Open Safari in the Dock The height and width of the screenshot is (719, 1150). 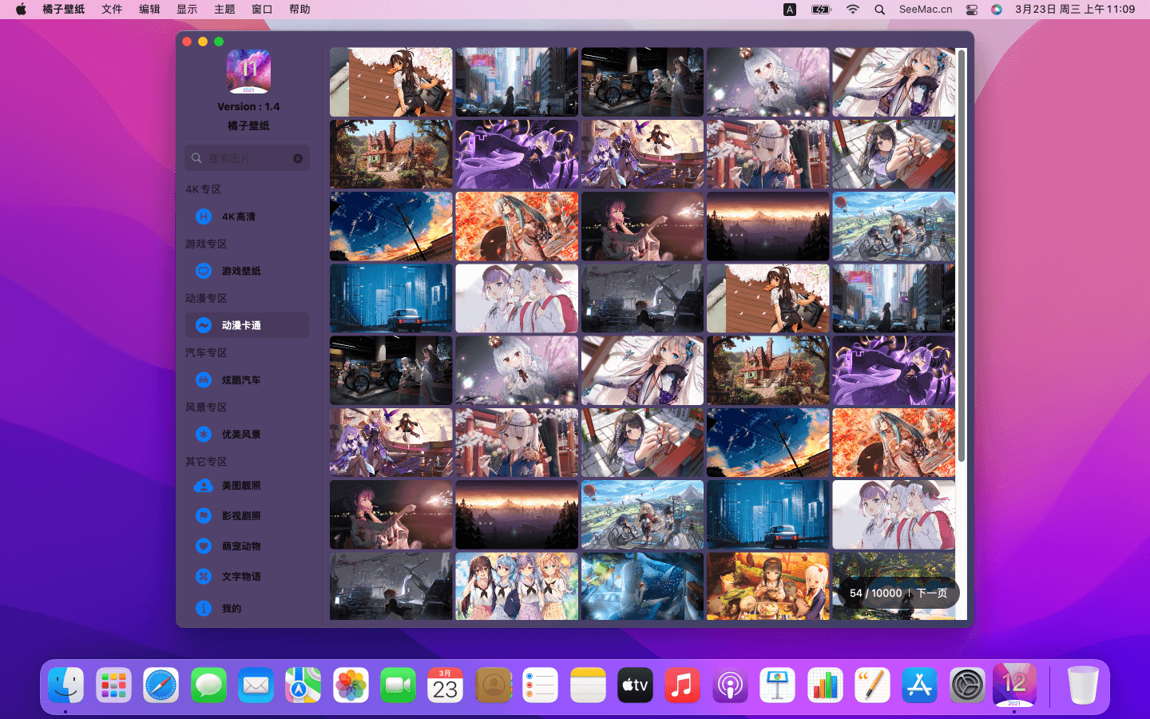(161, 685)
